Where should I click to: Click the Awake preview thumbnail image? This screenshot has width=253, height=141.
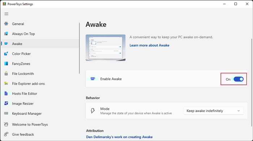click(106, 48)
